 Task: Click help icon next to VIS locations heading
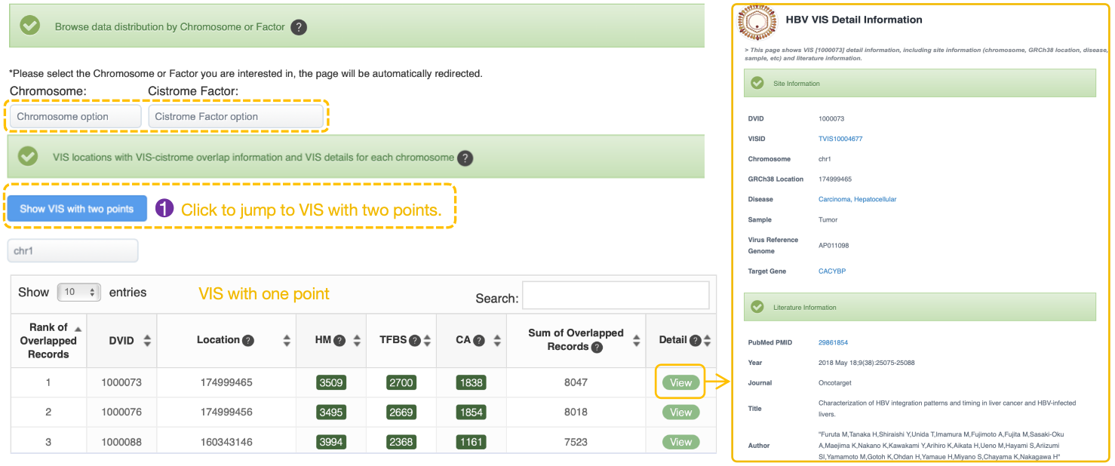pos(465,158)
